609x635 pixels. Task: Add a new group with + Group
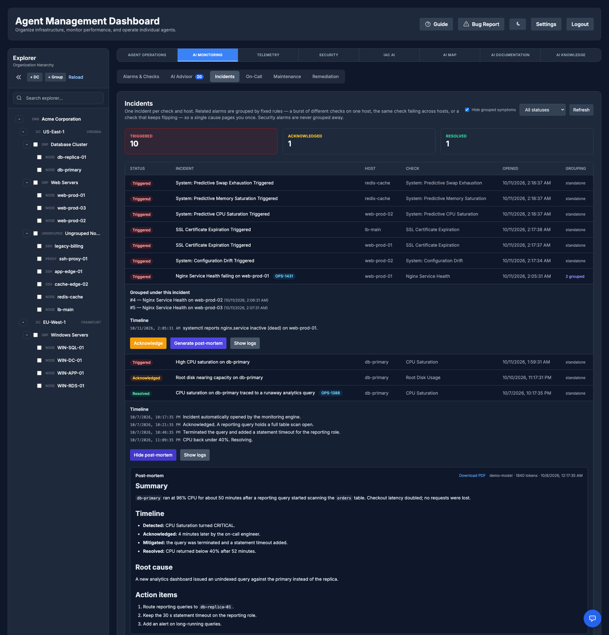[55, 77]
